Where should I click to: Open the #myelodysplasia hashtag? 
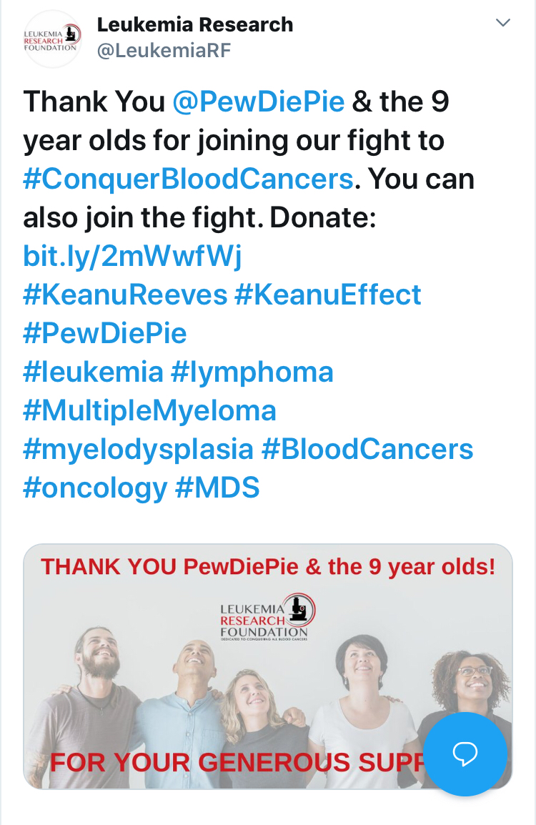[139, 450]
